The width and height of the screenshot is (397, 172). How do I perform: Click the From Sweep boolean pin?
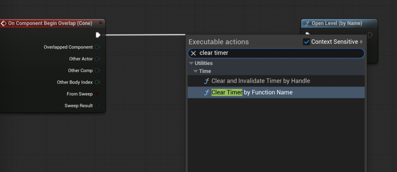[97, 94]
